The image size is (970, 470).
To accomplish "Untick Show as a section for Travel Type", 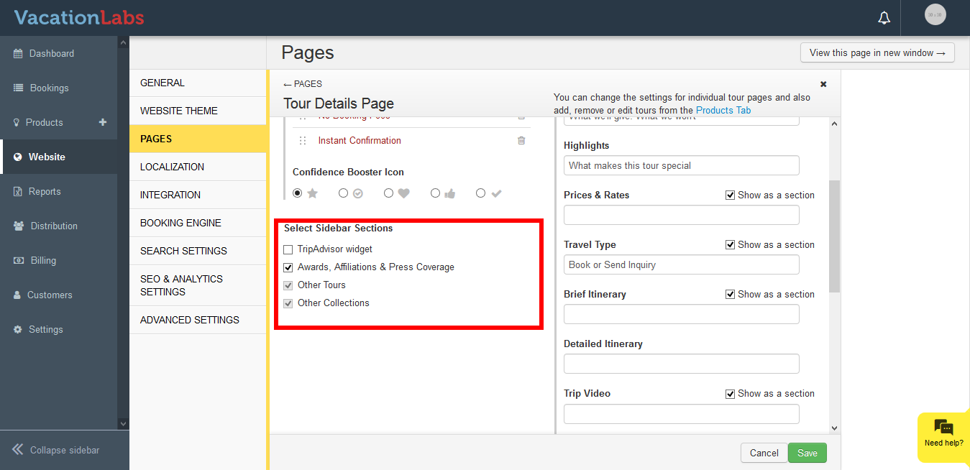I will pos(731,245).
